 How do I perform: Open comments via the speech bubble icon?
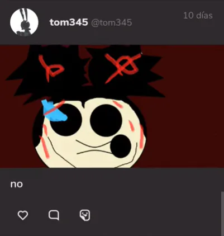[54, 215]
